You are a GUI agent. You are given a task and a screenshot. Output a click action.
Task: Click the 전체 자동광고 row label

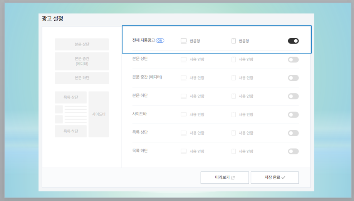144,40
